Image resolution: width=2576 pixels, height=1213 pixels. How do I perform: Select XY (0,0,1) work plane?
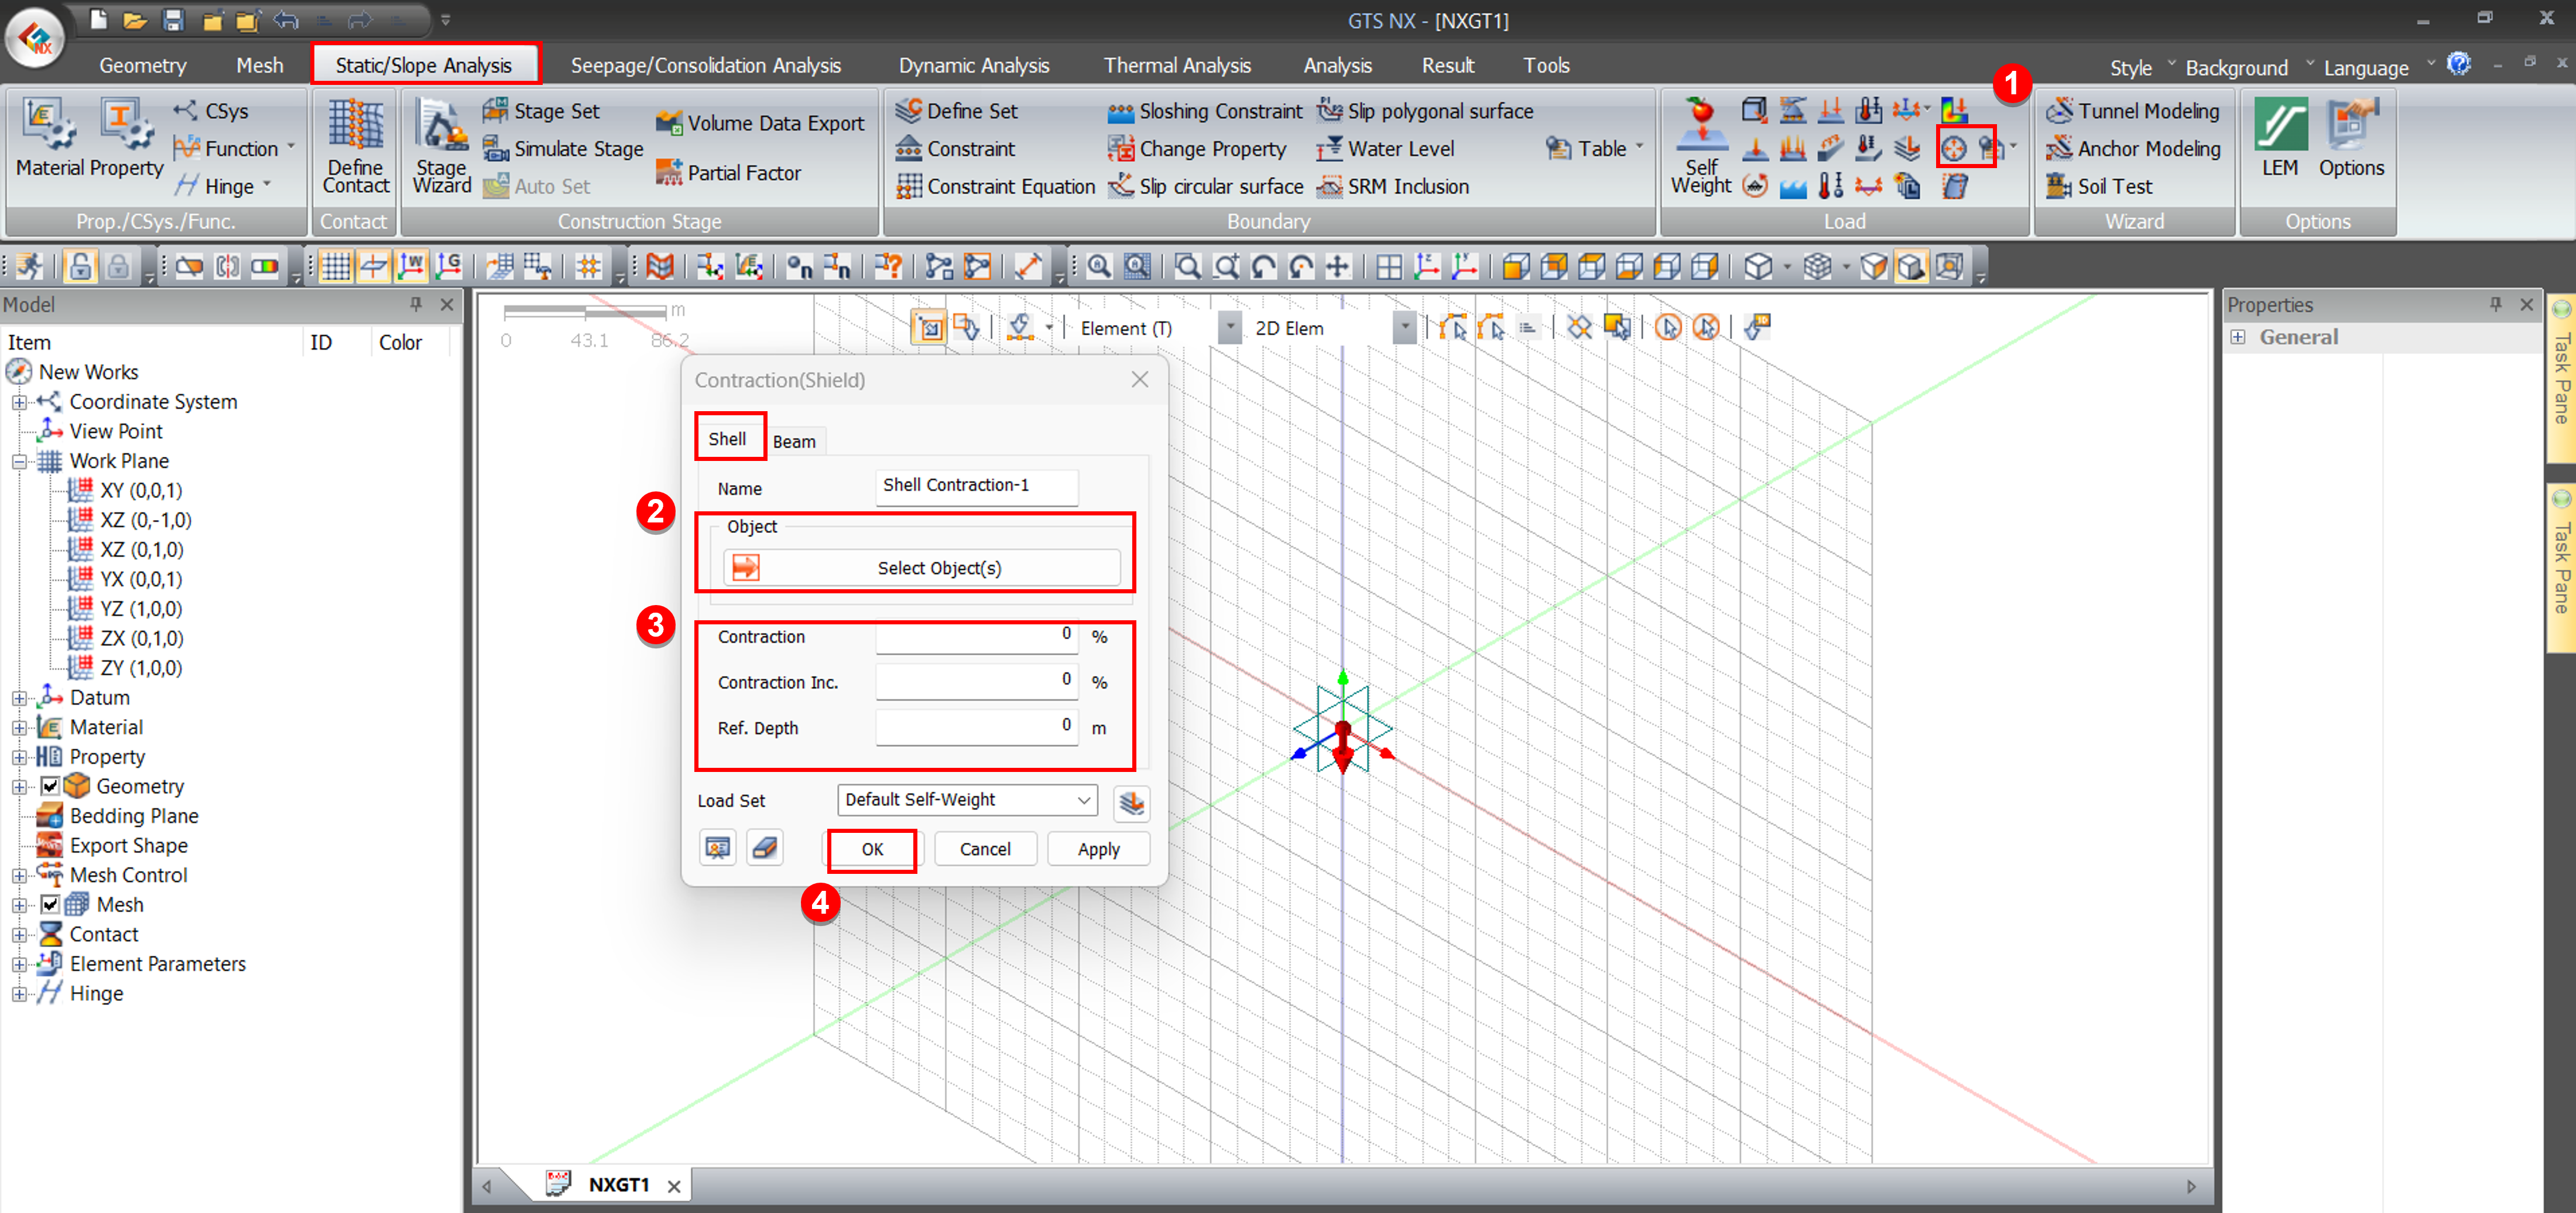[141, 490]
